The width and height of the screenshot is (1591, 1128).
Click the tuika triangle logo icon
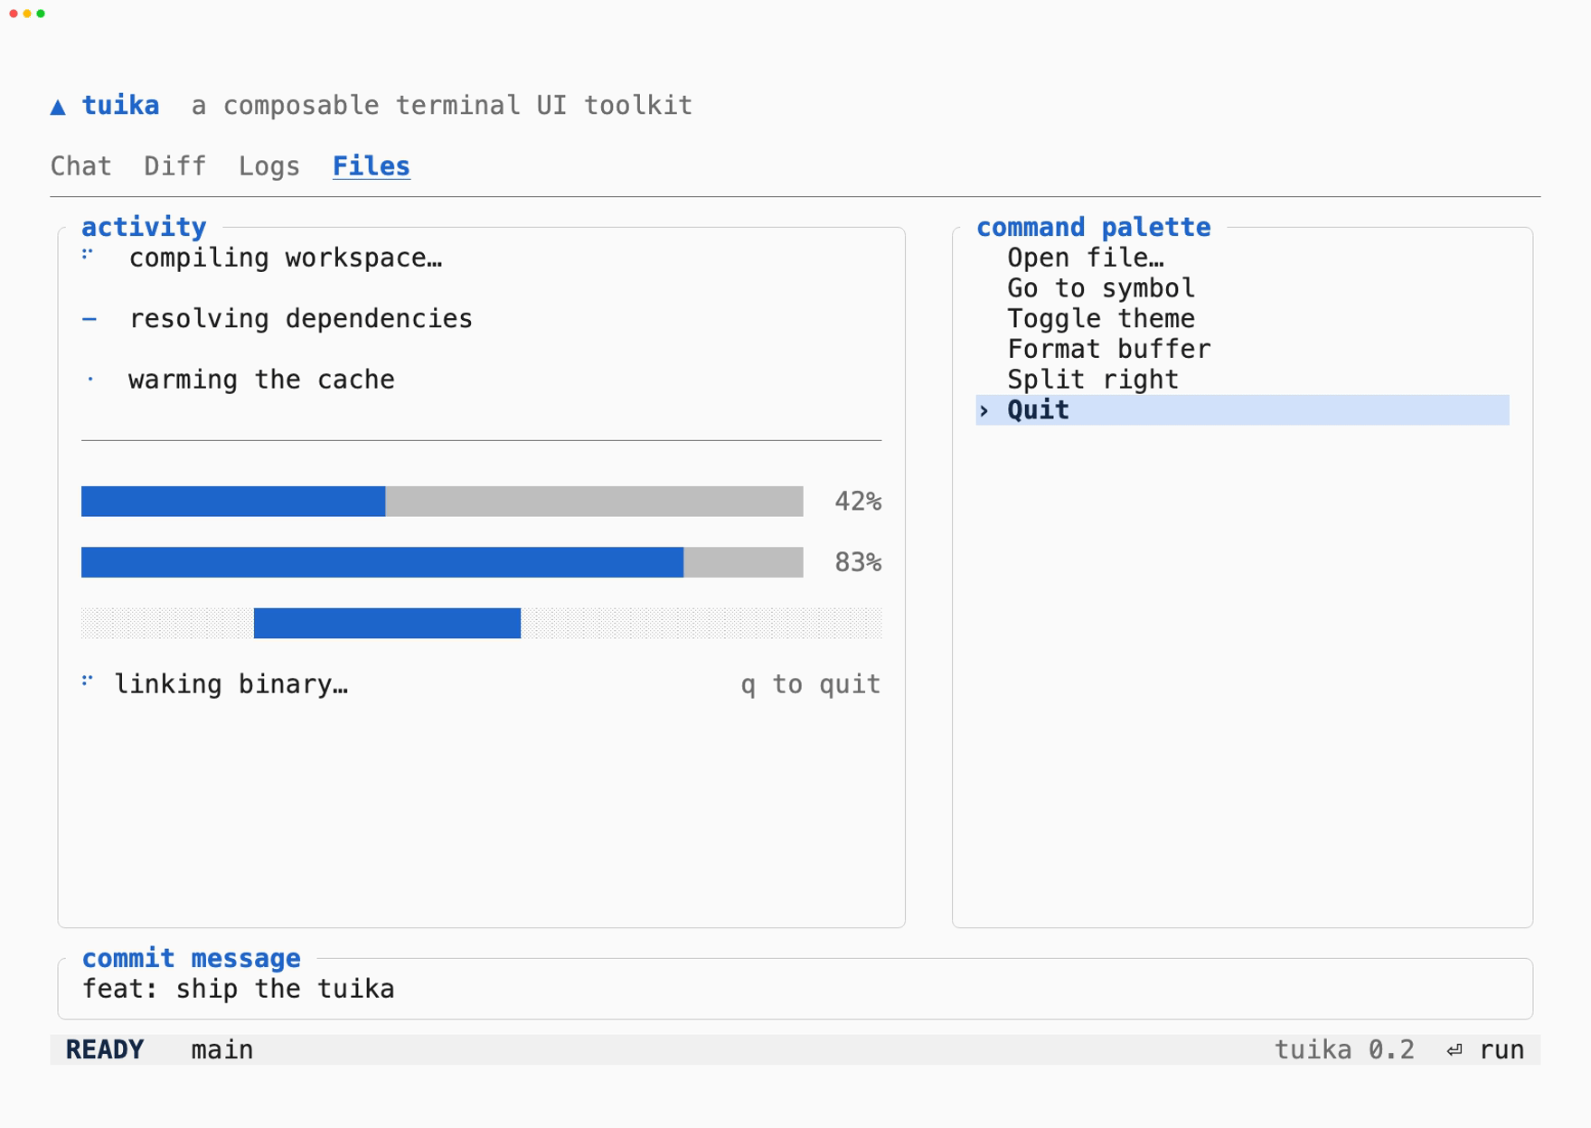coord(58,107)
